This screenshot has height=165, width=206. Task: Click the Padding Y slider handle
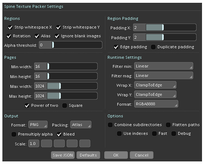point(163,37)
